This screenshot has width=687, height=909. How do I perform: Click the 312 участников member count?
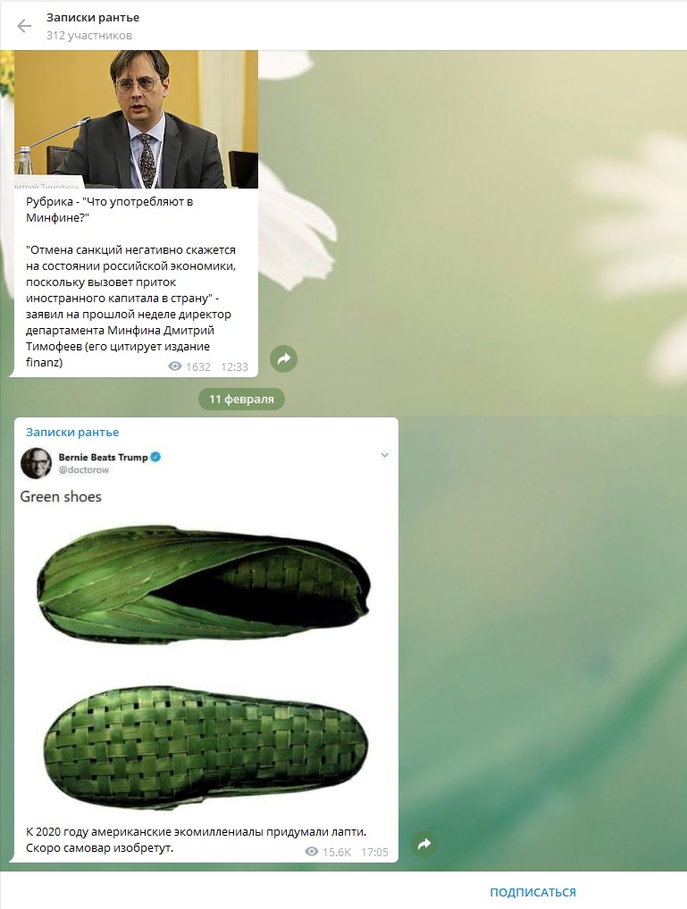click(89, 36)
